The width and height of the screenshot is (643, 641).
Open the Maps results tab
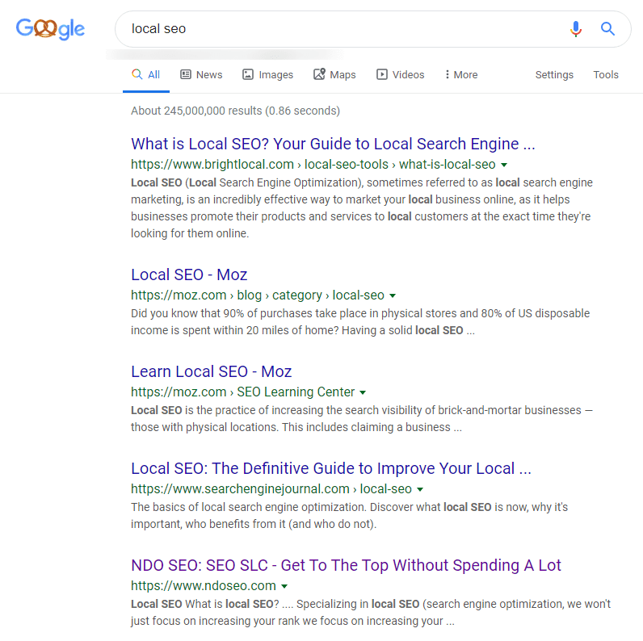pos(334,74)
